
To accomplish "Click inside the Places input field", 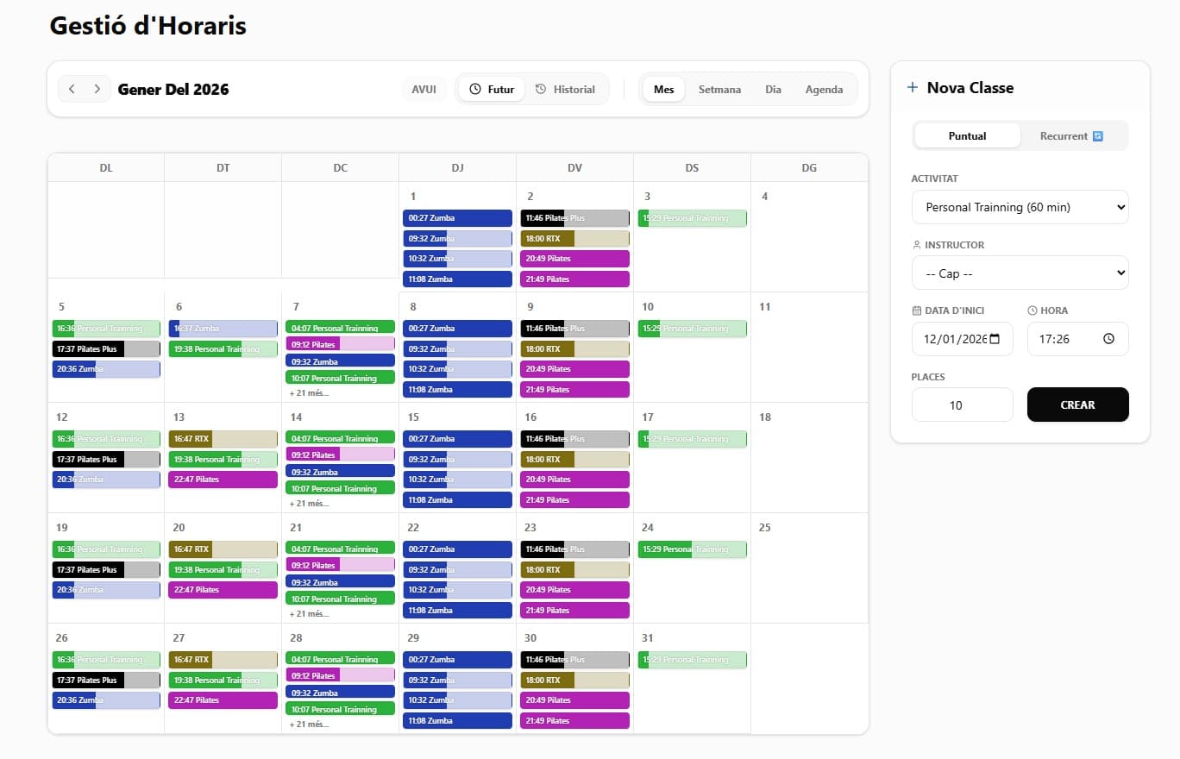I will pos(962,405).
